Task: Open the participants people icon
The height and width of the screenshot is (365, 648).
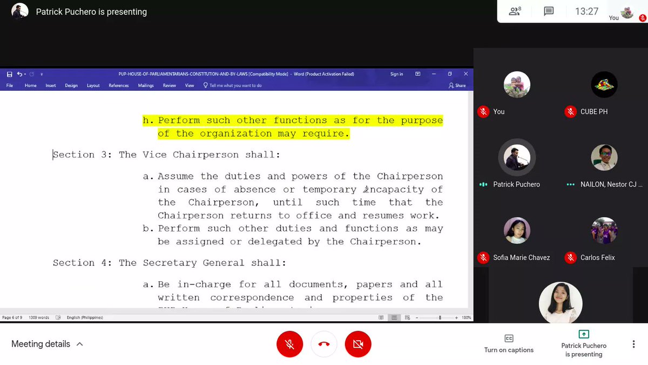Action: point(515,11)
